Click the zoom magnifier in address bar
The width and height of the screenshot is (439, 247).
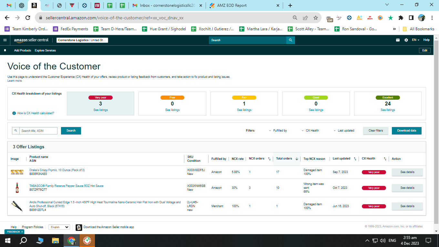click(295, 18)
